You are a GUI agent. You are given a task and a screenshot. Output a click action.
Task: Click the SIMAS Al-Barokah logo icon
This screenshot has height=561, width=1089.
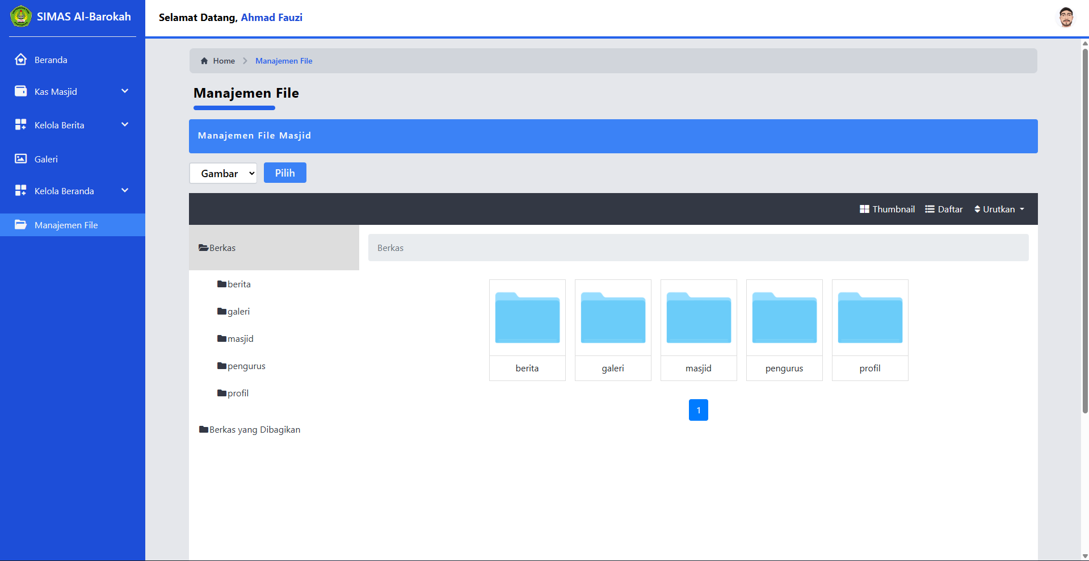21,16
